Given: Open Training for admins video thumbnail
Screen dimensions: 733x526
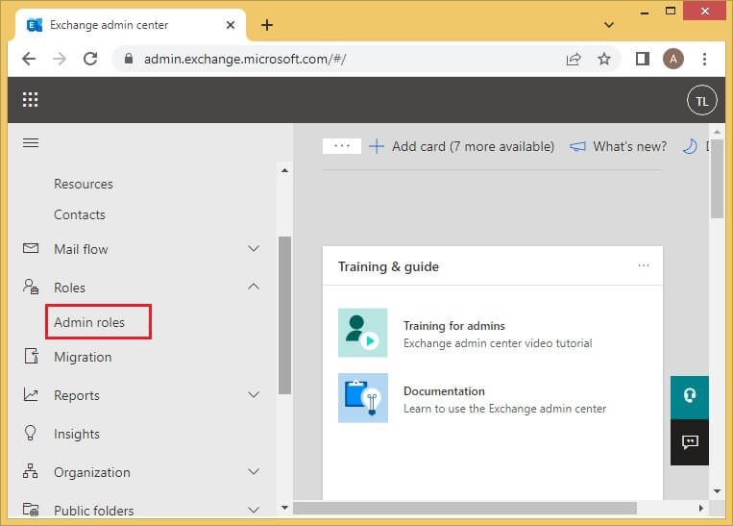Looking at the screenshot, I should (x=363, y=333).
